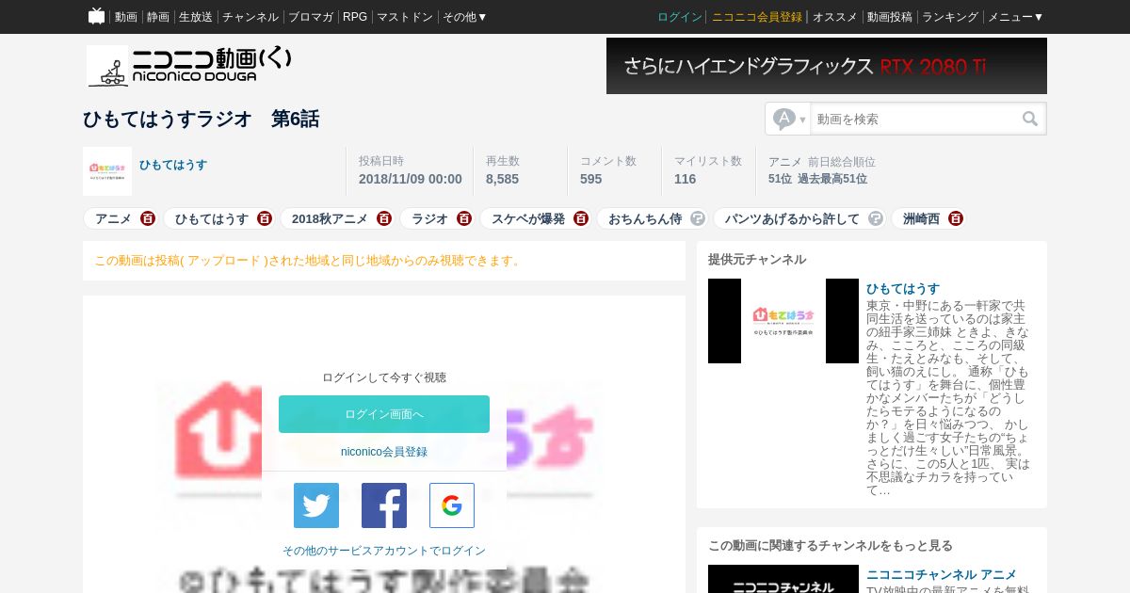
Task: Open the niconico douga logo
Action: click(189, 66)
